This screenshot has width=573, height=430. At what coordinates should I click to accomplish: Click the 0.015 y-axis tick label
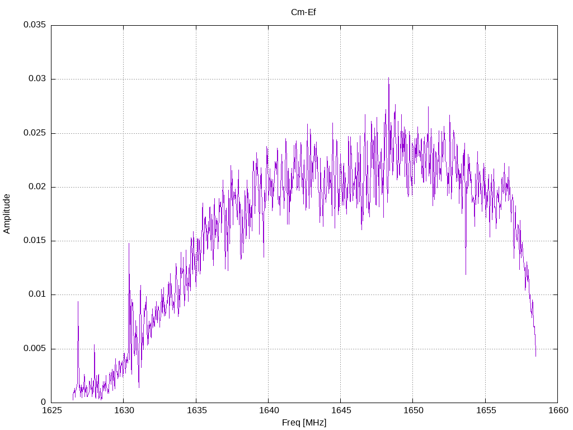pyautogui.click(x=34, y=241)
